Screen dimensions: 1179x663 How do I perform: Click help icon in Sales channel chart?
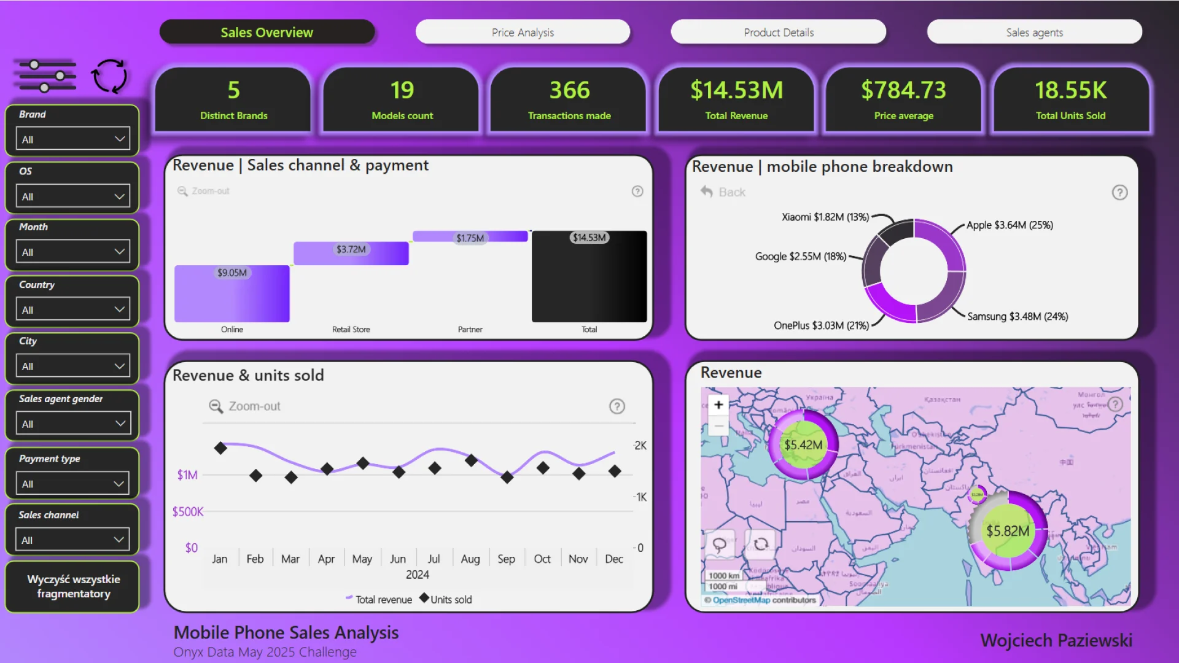[637, 192]
